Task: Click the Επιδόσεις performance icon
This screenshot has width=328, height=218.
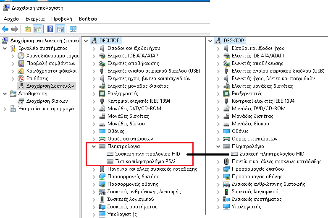Action: point(21,78)
